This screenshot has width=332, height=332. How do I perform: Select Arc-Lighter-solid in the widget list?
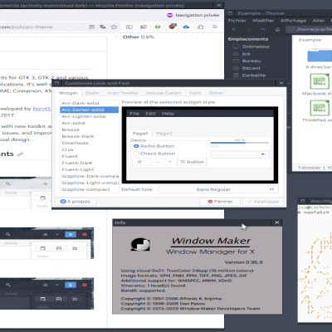89,116
